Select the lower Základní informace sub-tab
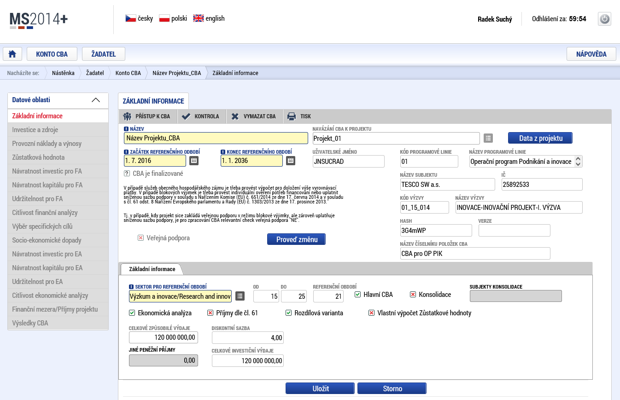The height and width of the screenshot is (400, 620). point(152,269)
